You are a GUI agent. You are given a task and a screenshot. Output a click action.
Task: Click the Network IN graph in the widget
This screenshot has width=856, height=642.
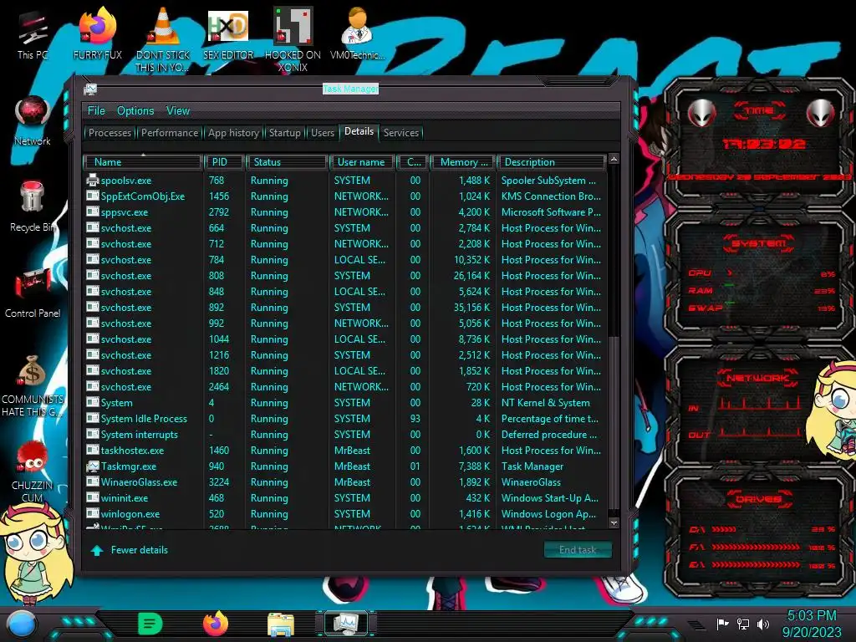[760, 404]
